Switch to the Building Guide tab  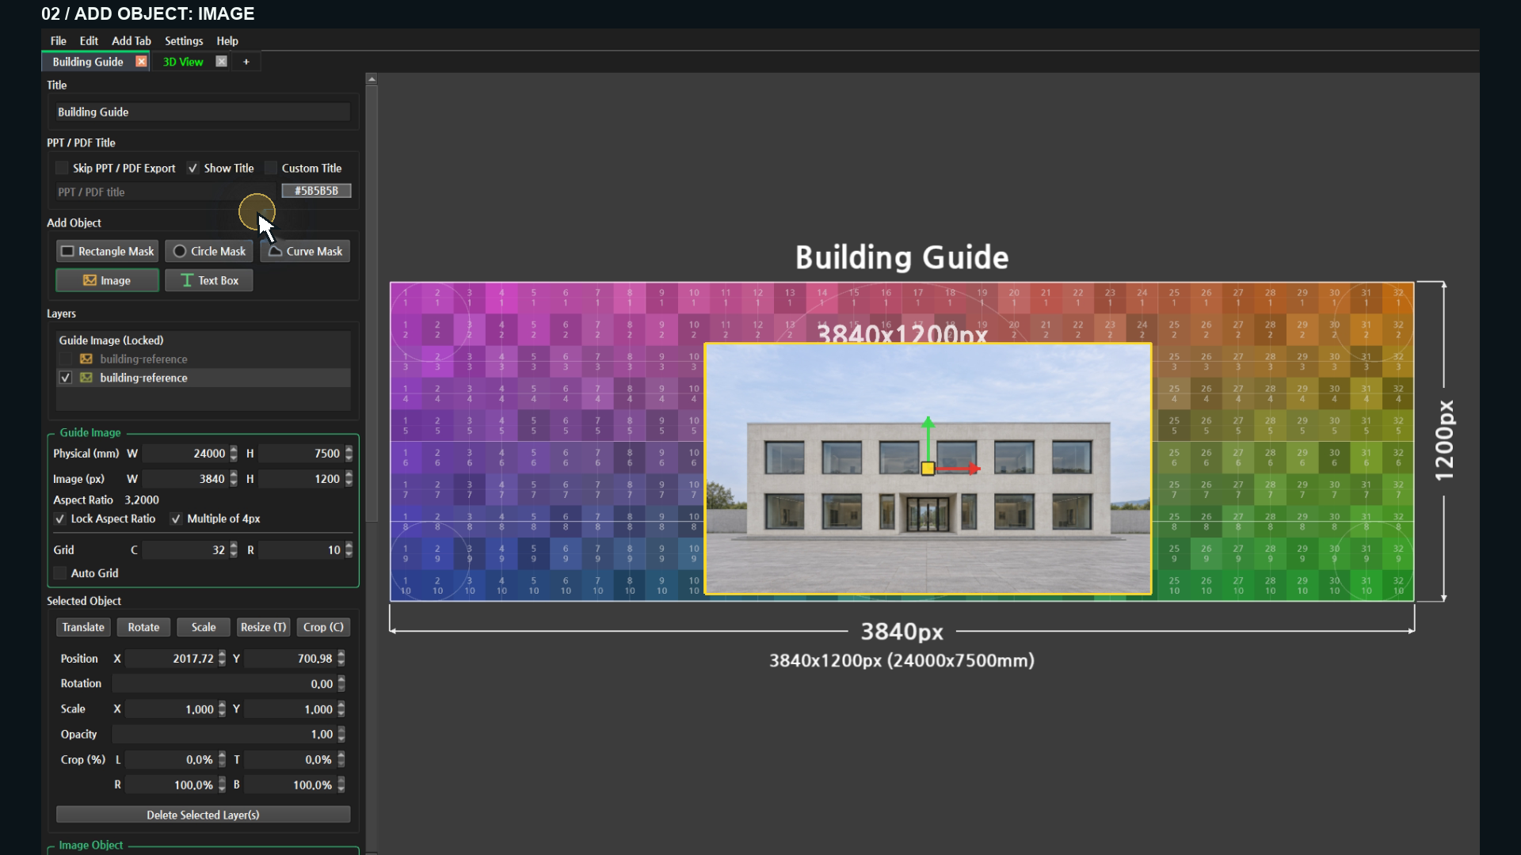(88, 62)
